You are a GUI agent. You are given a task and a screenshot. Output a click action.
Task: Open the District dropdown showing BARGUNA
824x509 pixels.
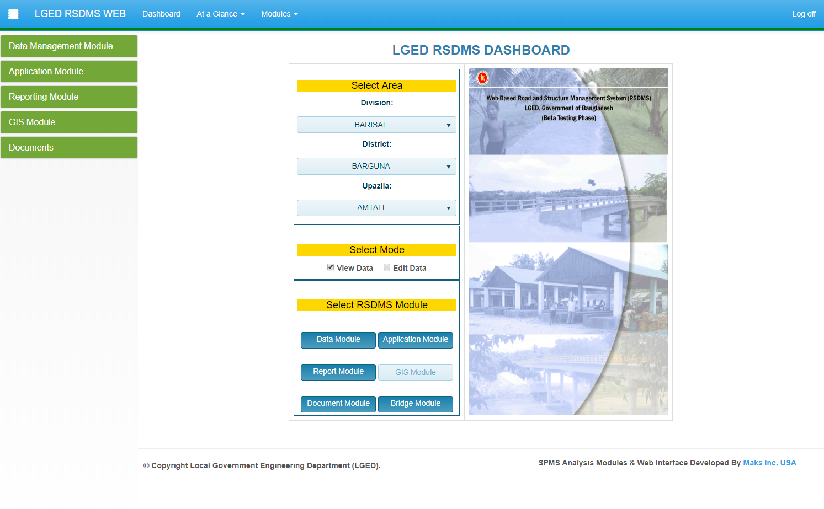coord(376,166)
